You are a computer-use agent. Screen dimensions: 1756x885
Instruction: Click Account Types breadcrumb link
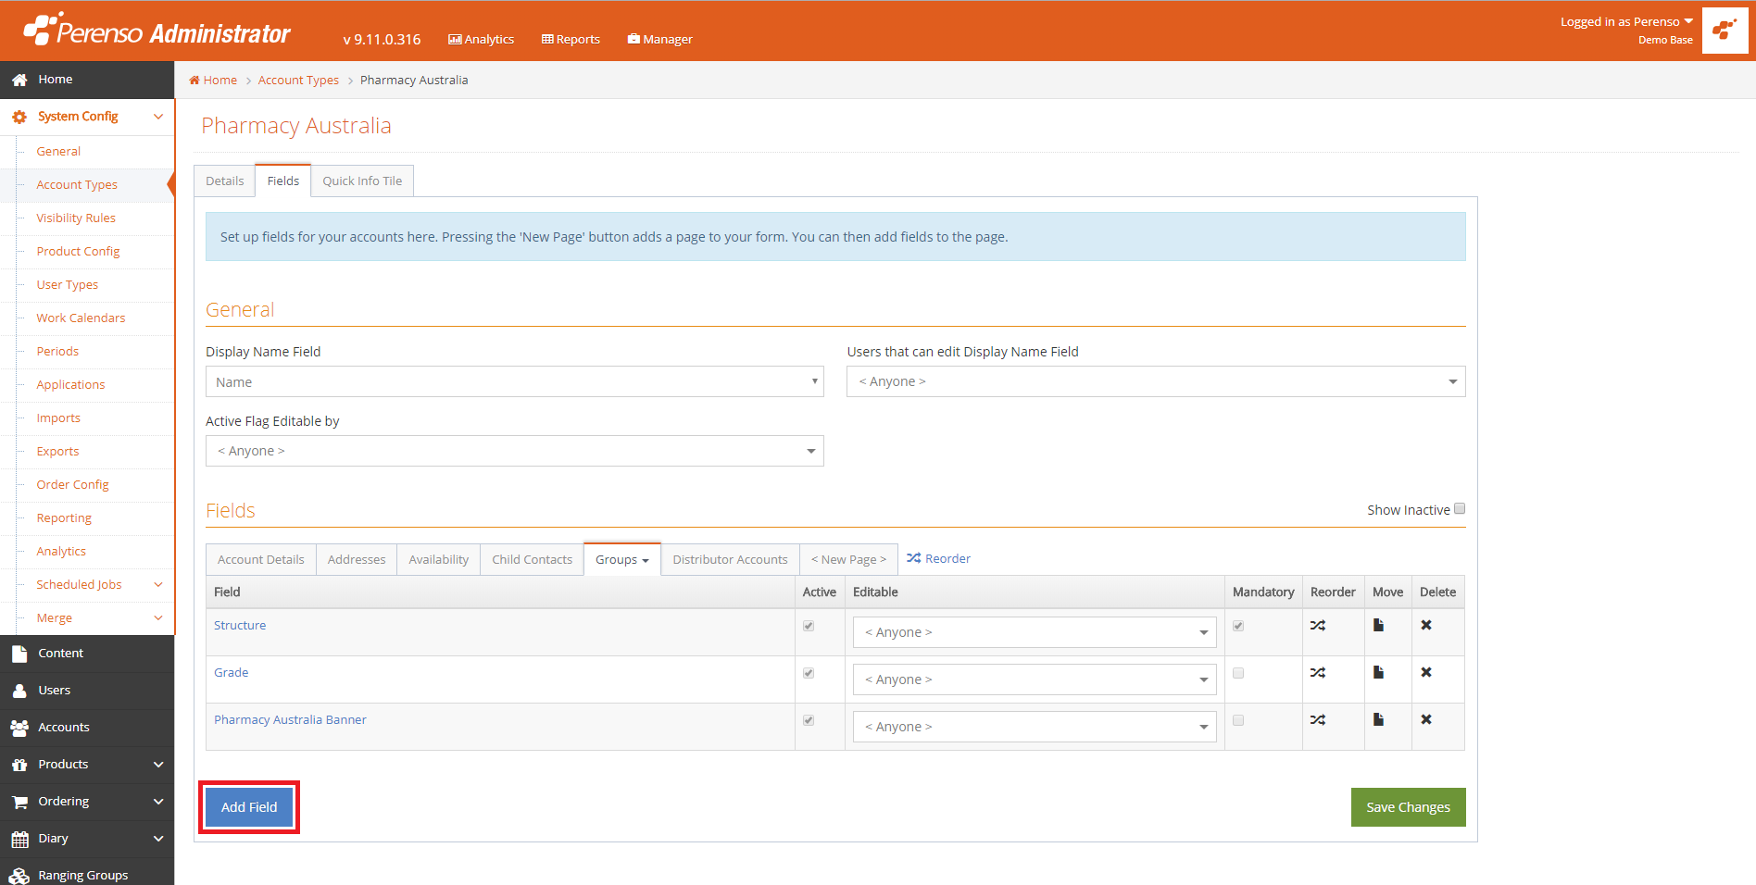pos(298,80)
